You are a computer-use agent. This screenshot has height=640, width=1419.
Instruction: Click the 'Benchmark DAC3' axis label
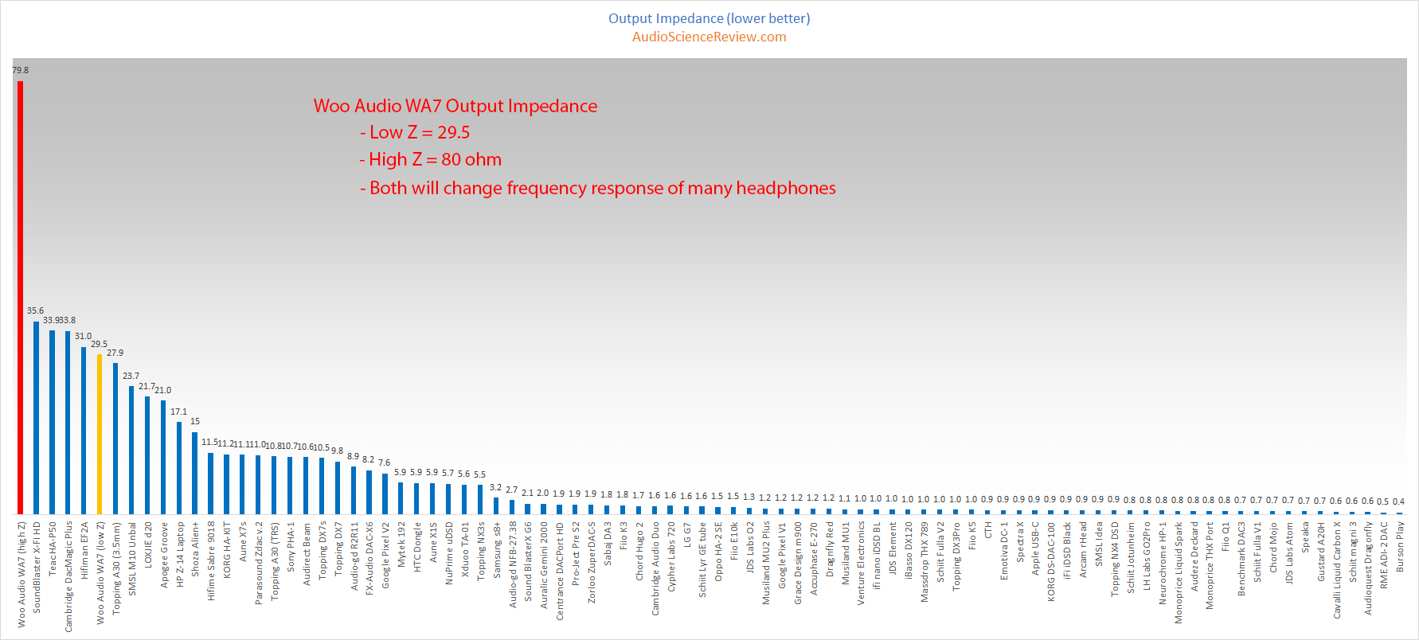tap(1241, 560)
